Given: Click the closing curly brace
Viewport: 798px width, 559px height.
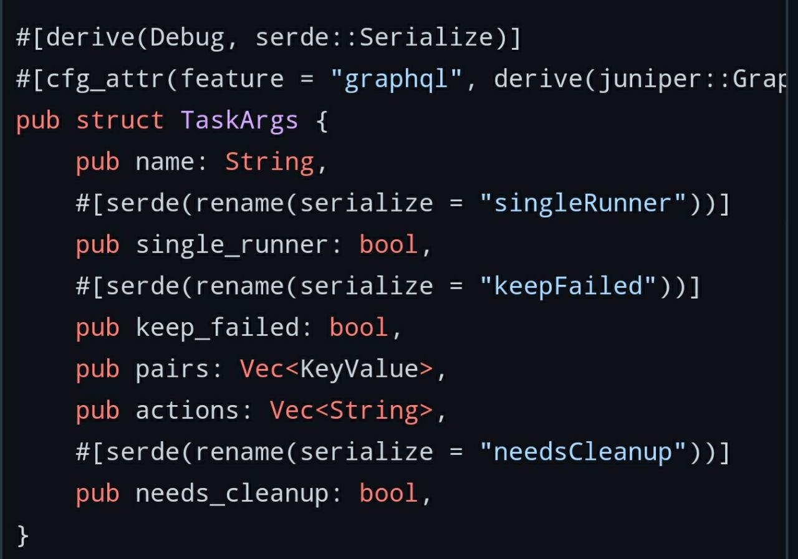Looking at the screenshot, I should (22, 535).
